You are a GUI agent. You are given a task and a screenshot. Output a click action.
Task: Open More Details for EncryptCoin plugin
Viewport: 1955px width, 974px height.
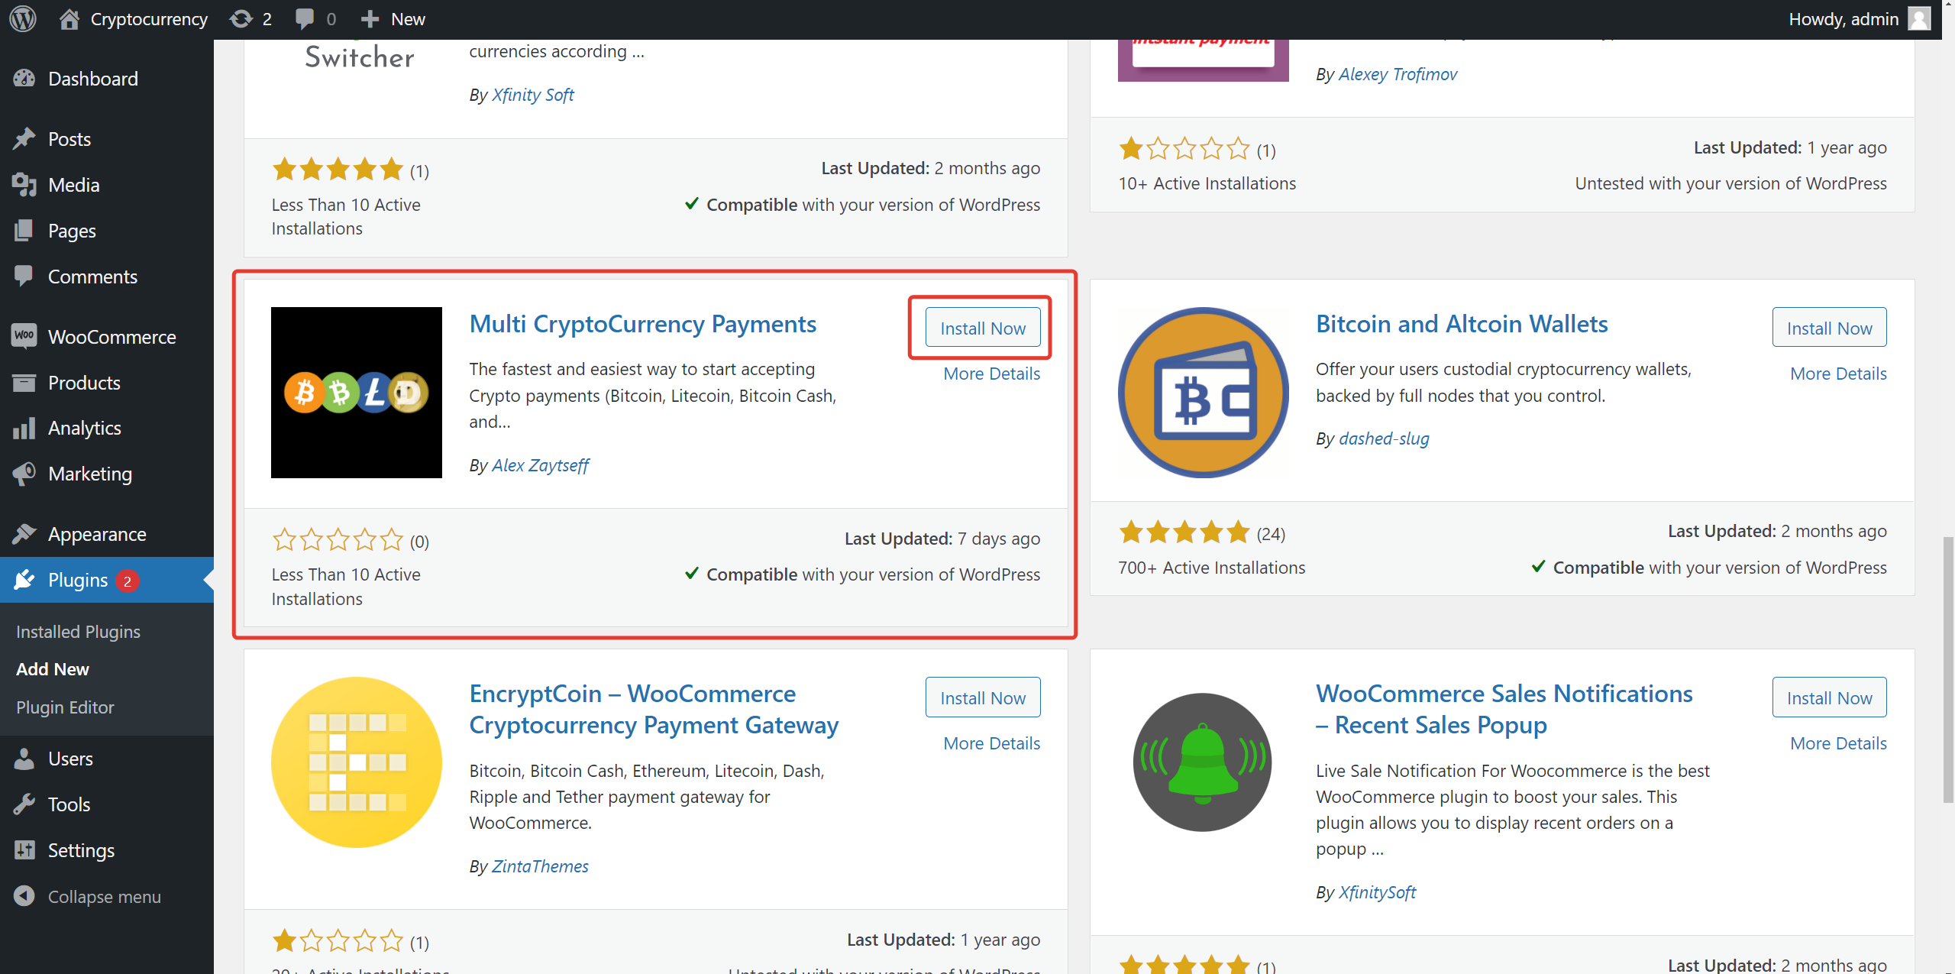992,743
